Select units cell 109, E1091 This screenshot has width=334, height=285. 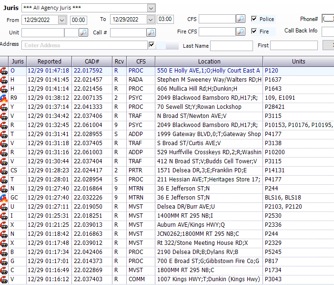(x=298, y=98)
